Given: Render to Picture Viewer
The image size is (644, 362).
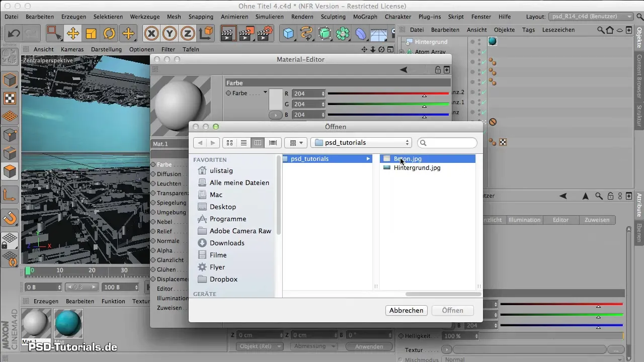Looking at the screenshot, I should pos(247,34).
